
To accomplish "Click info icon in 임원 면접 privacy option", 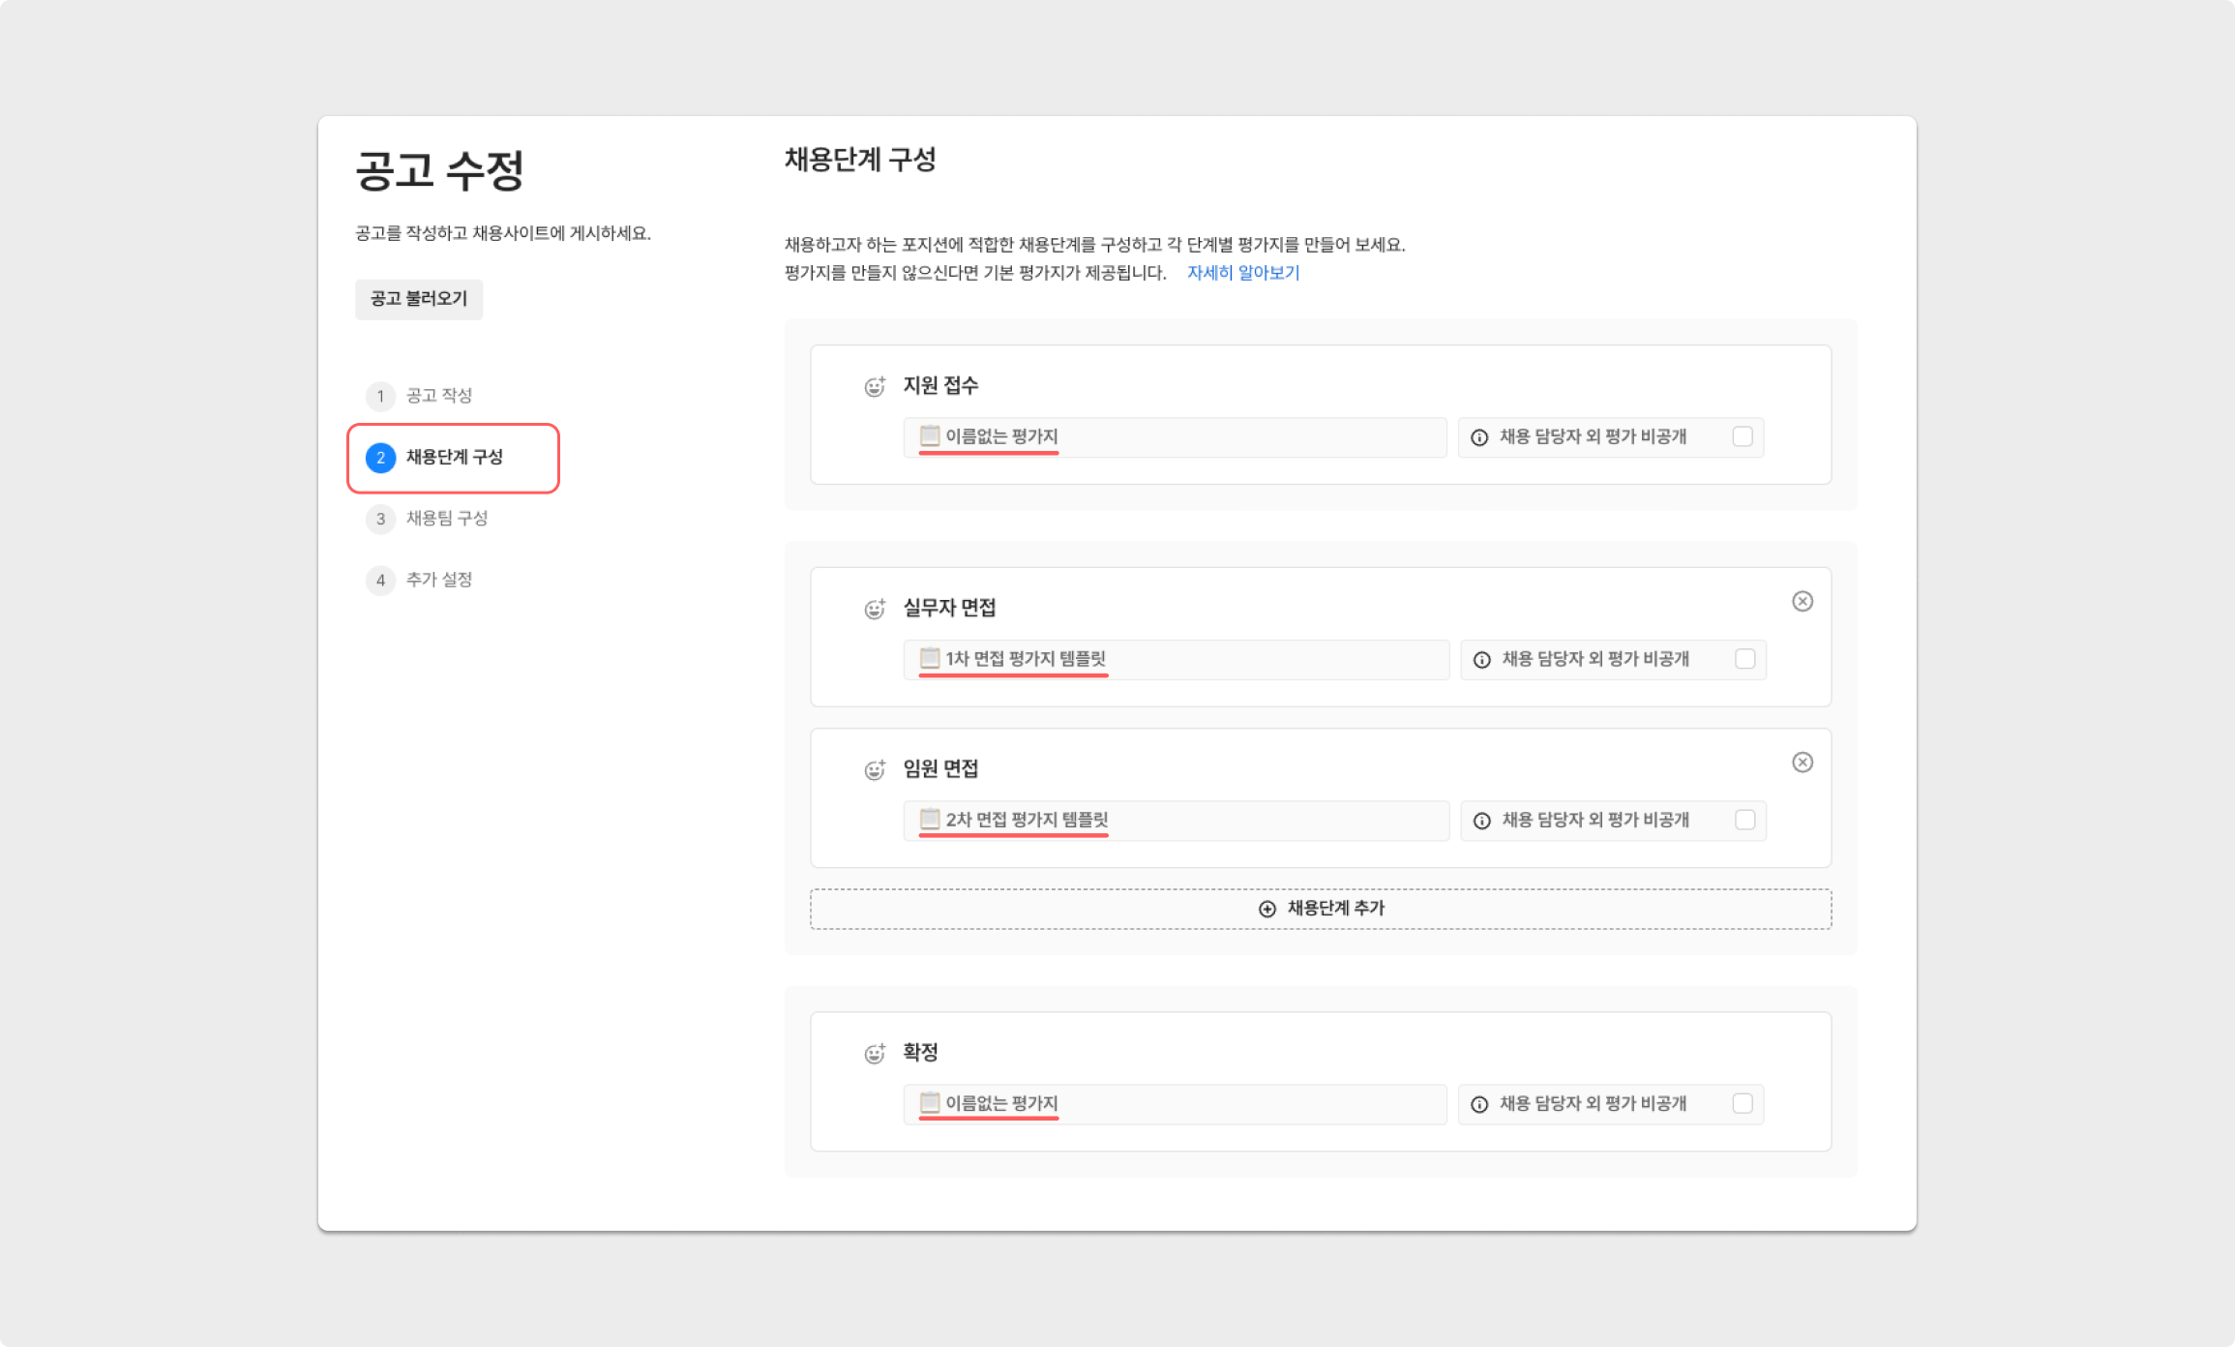I will point(1481,821).
